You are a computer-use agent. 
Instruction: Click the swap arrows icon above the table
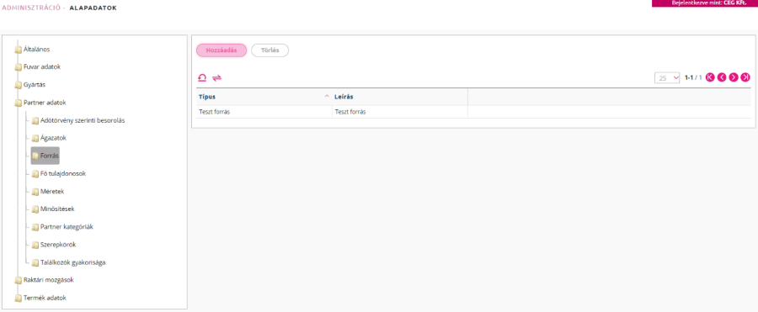coord(216,77)
